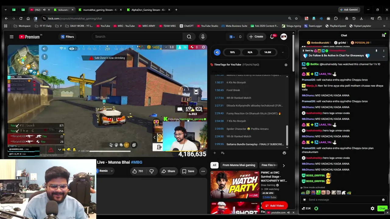Click the vidIQ bell icon in YouTube header

point(240,37)
